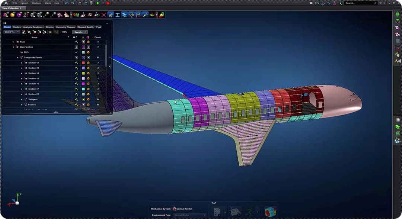Expand the Nose tree node
Screen dimensions: 402x219
(x=13, y=42)
